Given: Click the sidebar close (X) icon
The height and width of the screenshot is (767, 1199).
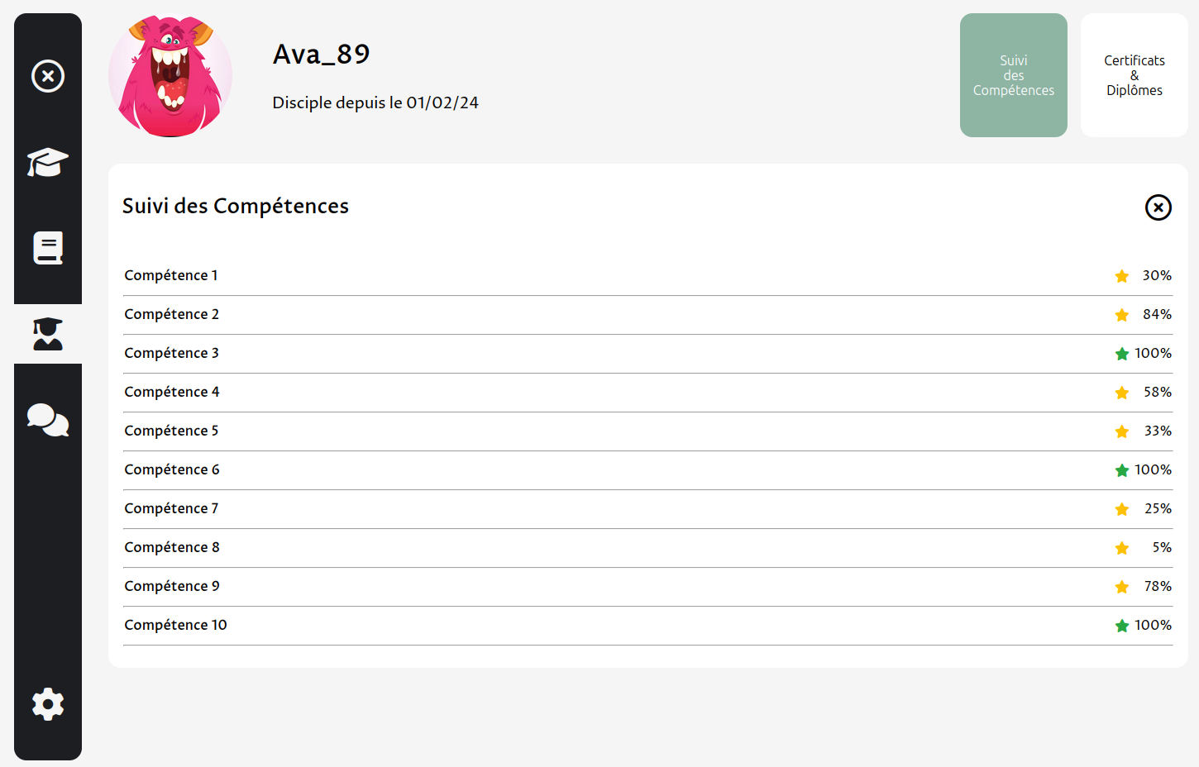Looking at the screenshot, I should [48, 76].
